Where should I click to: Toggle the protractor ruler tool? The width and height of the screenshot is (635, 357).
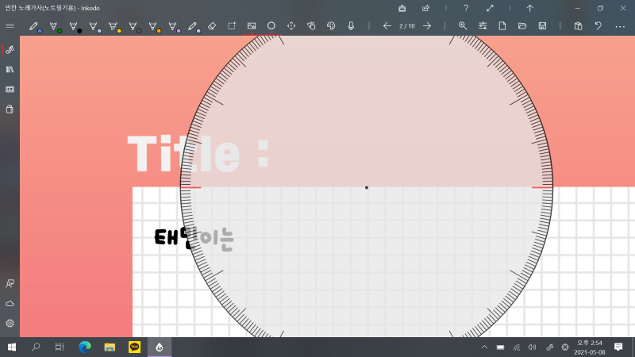(x=271, y=26)
